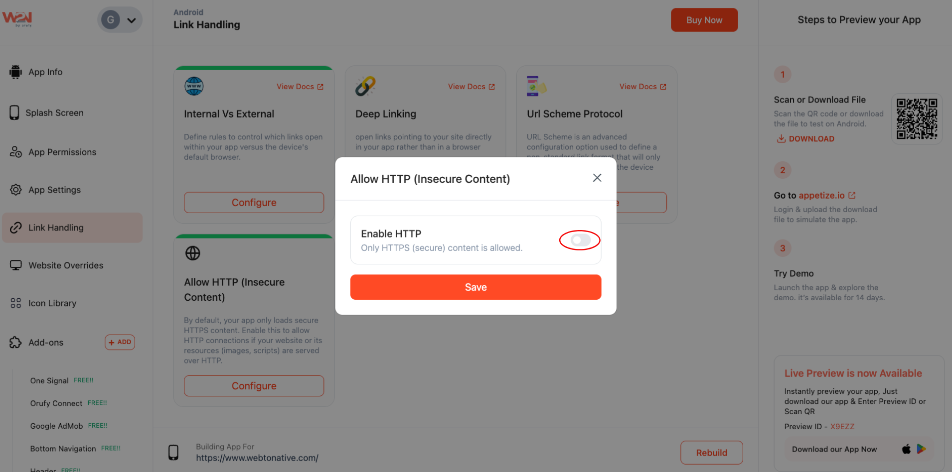Screen dimensions: 952x472
Task: Click the Google Play store icon
Action: point(921,449)
